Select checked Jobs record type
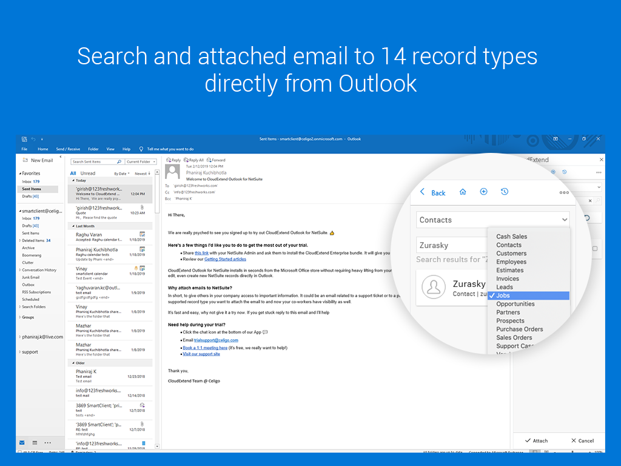Viewport: 621px width, 466px height. point(528,295)
